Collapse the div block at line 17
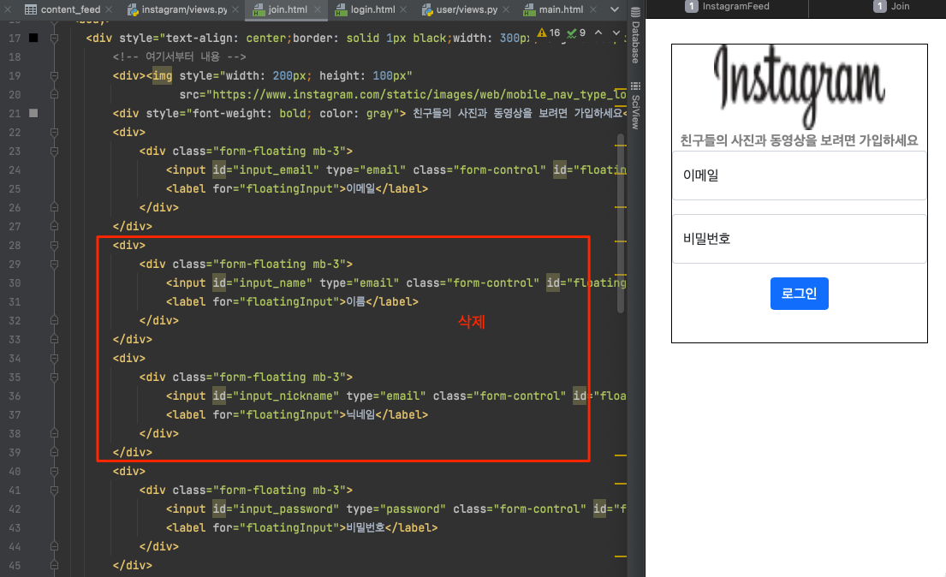Screen dimensions: 946x577 [54, 38]
